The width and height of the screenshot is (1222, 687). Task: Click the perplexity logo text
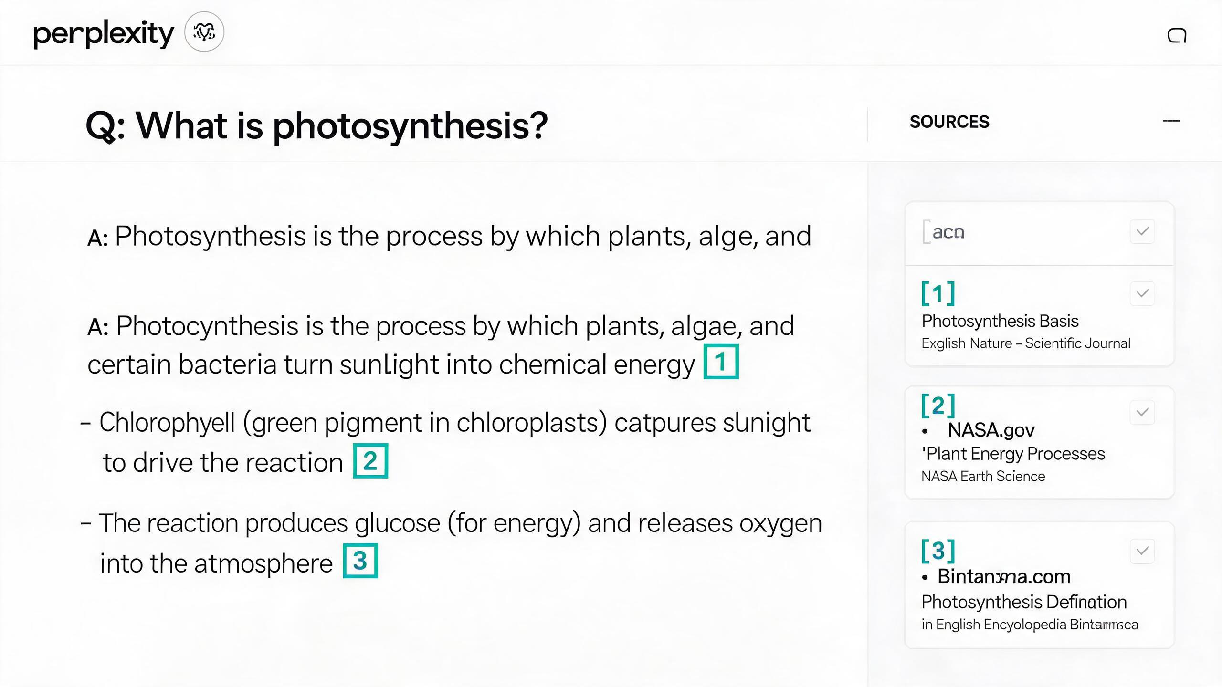pos(103,34)
